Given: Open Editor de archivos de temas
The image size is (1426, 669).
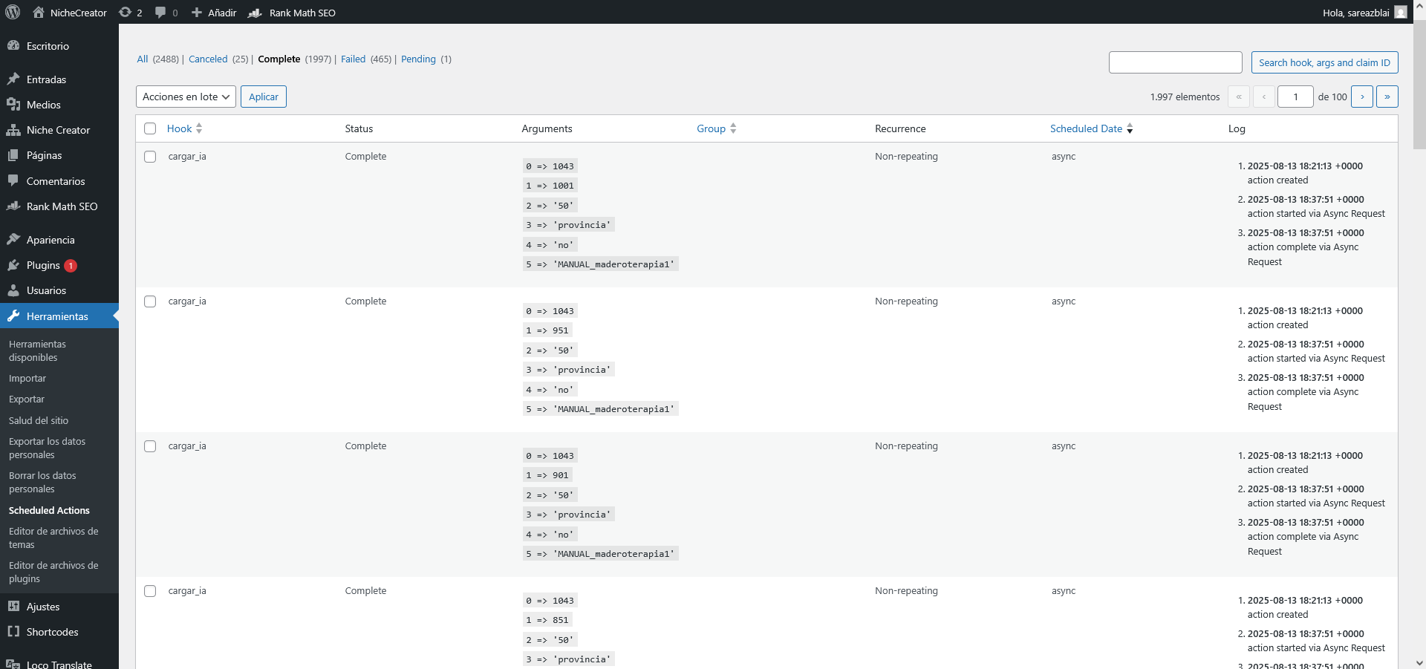Looking at the screenshot, I should point(59,538).
